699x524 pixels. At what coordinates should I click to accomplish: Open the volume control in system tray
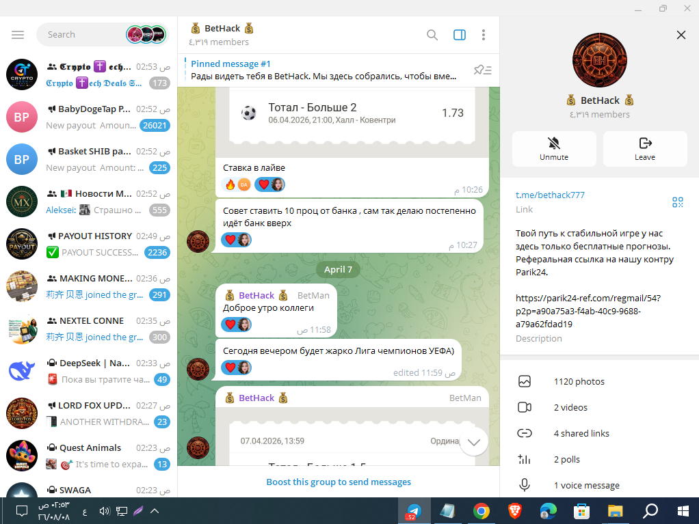tap(105, 511)
